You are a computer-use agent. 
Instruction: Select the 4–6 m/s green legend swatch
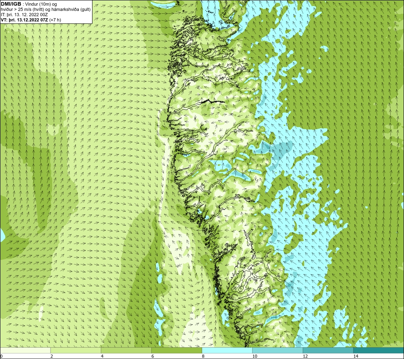point(126,350)
